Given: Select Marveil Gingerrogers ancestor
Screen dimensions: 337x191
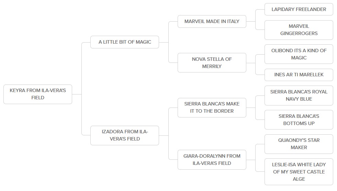Looking at the screenshot, I should pos(299,30).
